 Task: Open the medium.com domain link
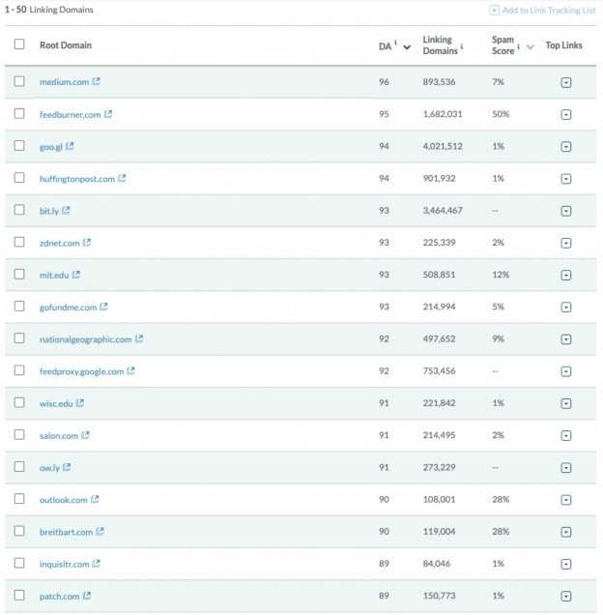[65, 82]
